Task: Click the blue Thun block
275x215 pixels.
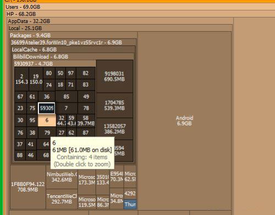Action: (x=130, y=204)
